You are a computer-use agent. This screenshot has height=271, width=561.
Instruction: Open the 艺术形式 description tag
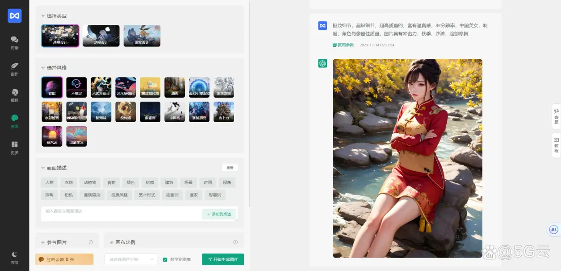(147, 195)
